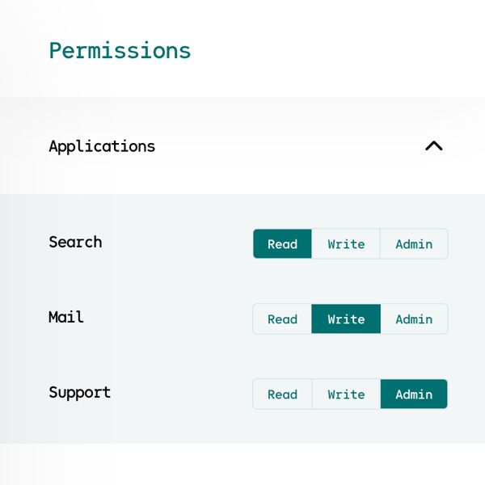
Task: Upgrade Search from Read to Admin
Action: [414, 243]
